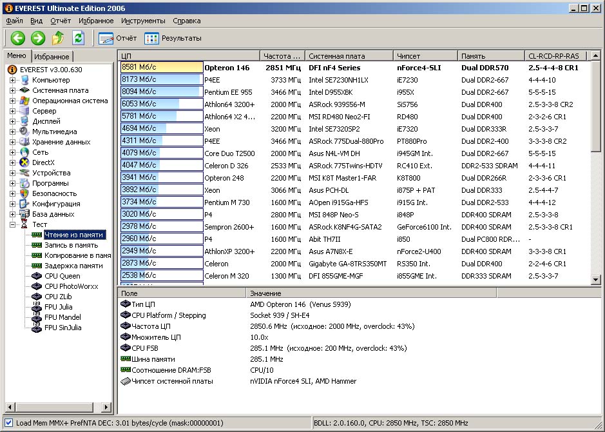605x432 pixels.
Task: Toggle the status bar checkbox at bottom left
Action: tap(8, 423)
